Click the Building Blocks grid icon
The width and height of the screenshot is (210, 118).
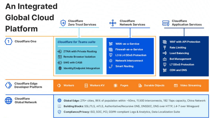click(x=59, y=106)
